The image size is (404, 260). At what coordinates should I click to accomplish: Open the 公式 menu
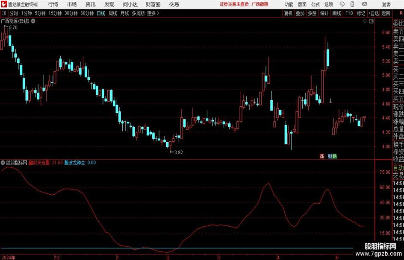pos(316,4)
